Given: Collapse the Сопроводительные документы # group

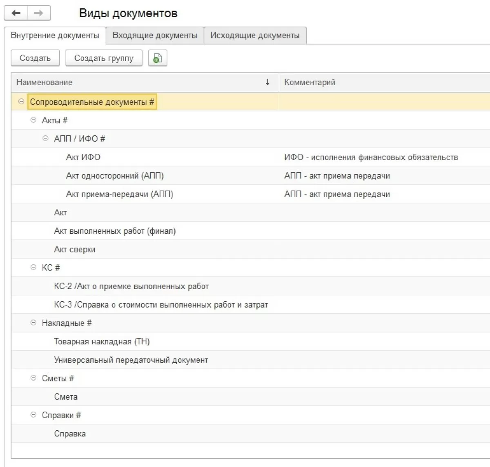Looking at the screenshot, I should 21,102.
